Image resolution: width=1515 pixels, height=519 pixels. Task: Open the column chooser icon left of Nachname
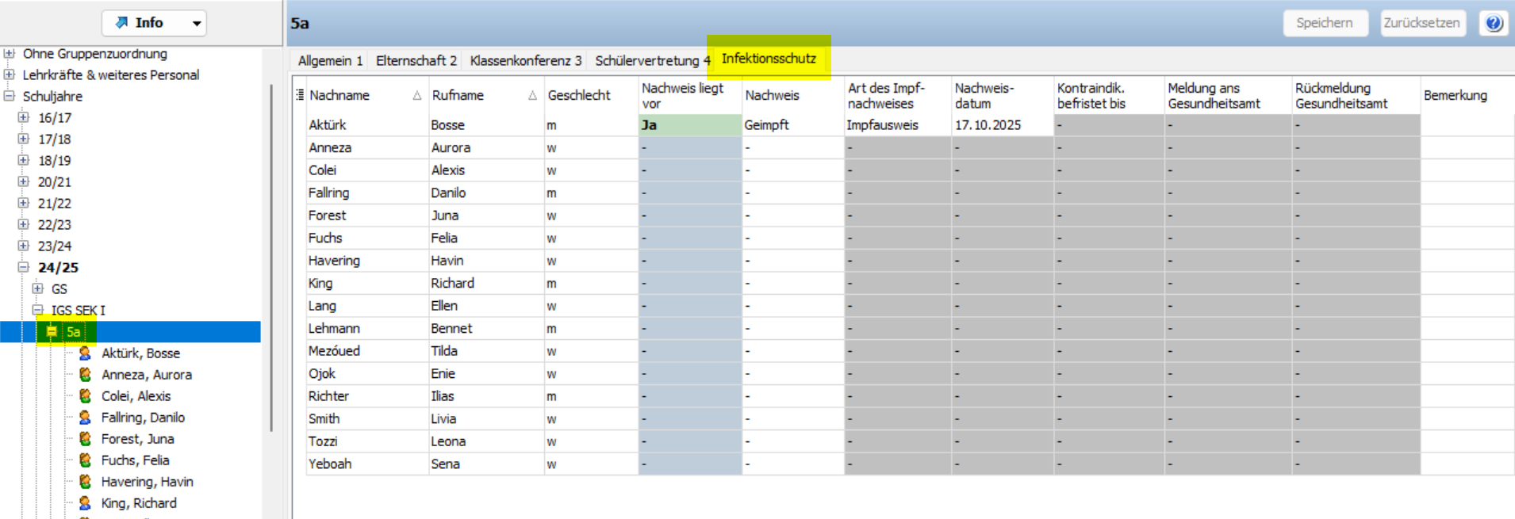(x=300, y=95)
